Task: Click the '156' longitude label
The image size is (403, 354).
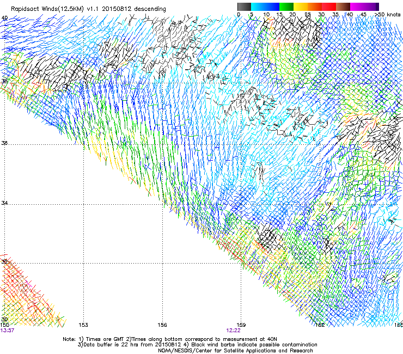Action: coord(162,325)
